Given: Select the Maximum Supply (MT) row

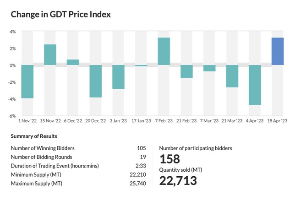Looking at the screenshot, I should pos(78,183).
